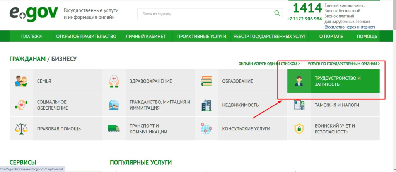Open the СЕМЬЯ category label
Viewport: 396px width, 172px height.
point(44,81)
